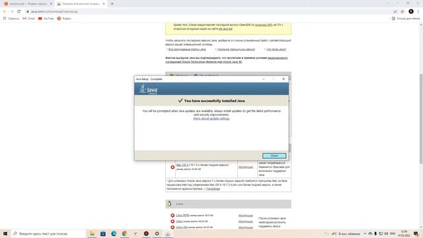The height and width of the screenshot is (238, 423).
Task: Open the Подробнее link in the Mac note
Action: tap(213, 189)
